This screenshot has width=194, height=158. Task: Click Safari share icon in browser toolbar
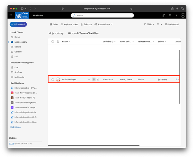pos(172,9)
